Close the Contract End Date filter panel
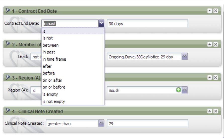Screen dimensions: 224x138 pyautogui.click(x=215, y=11)
